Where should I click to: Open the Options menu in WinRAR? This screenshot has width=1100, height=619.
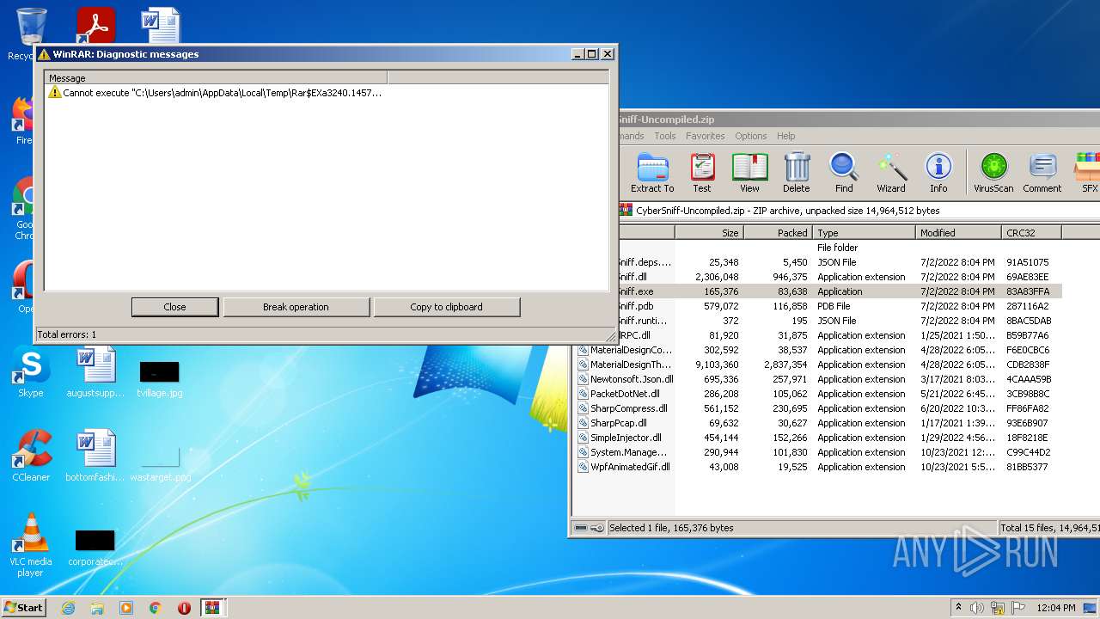(x=750, y=136)
